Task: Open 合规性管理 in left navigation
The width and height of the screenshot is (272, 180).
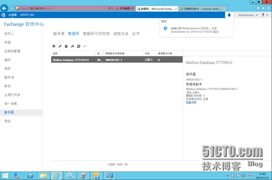Action: 12,51
